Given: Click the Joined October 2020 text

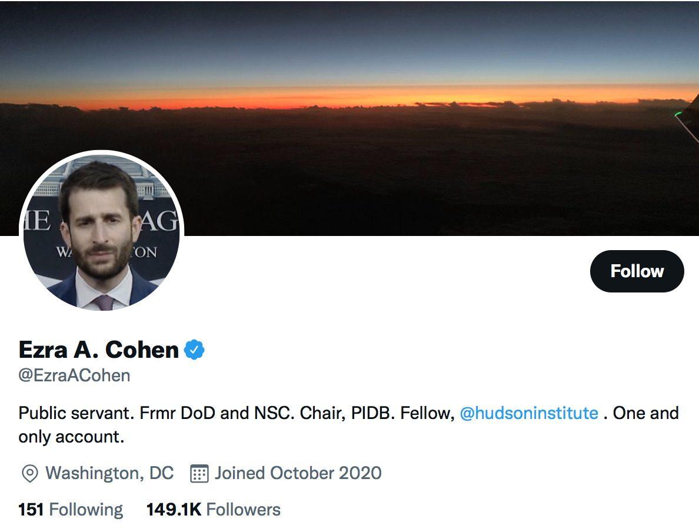Looking at the screenshot, I should click(298, 473).
